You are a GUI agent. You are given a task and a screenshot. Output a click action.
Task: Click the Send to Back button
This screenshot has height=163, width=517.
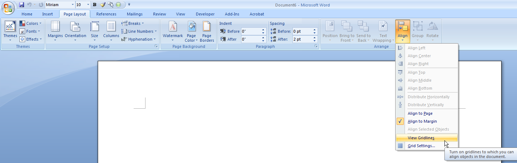coord(363,32)
